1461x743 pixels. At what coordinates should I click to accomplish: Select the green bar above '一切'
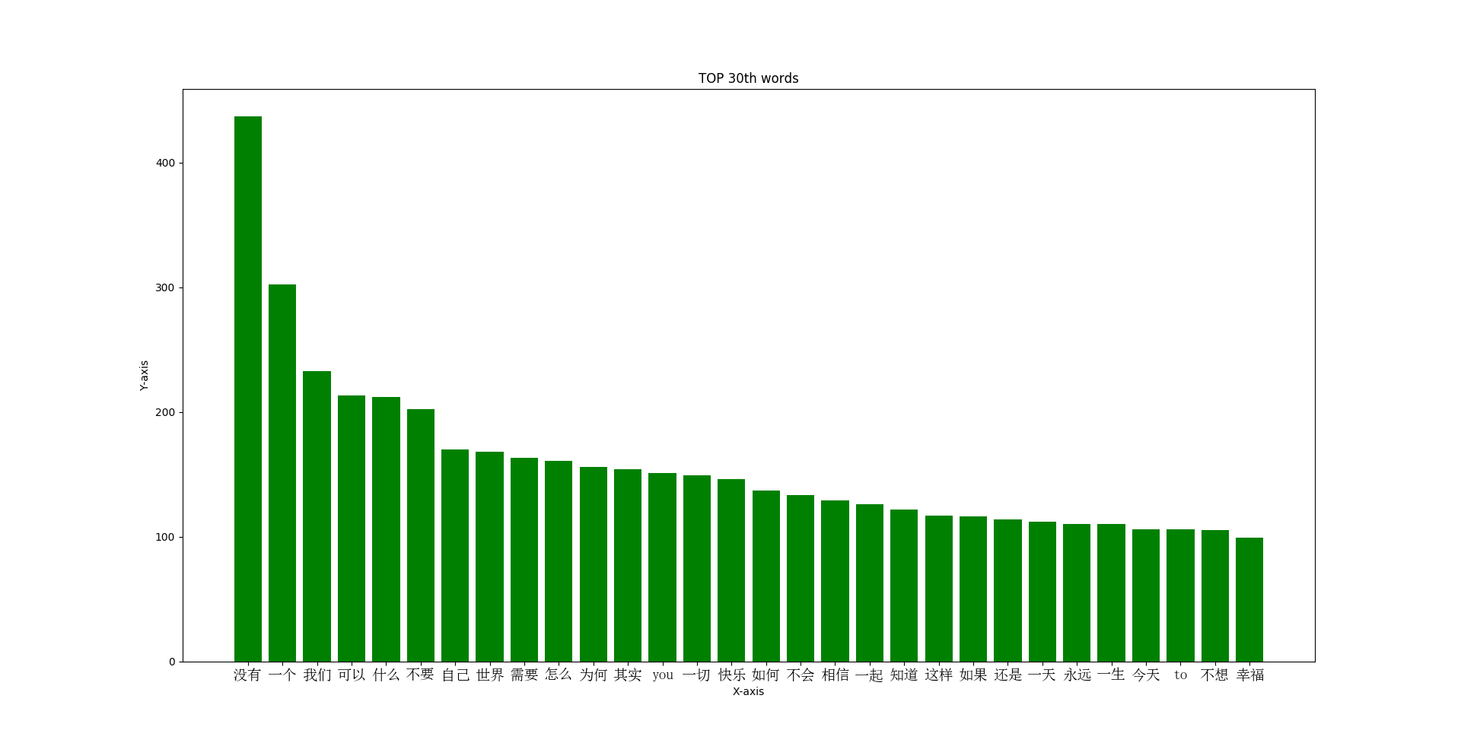[x=697, y=568]
